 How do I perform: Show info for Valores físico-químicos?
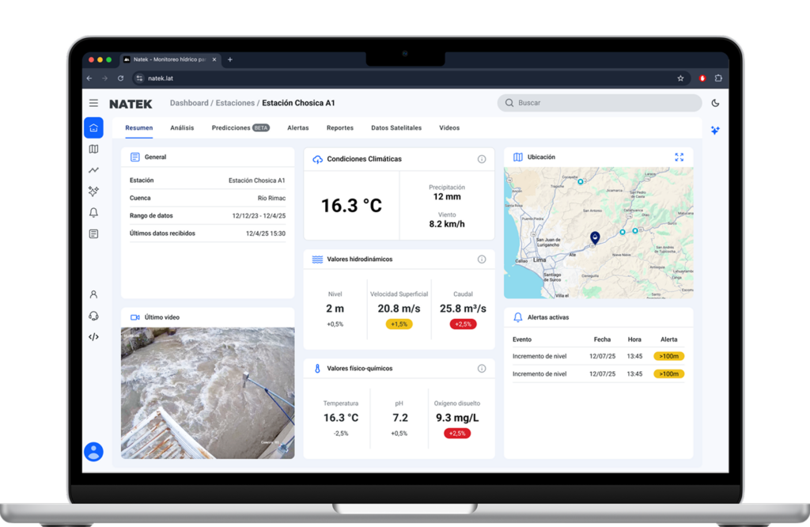482,368
